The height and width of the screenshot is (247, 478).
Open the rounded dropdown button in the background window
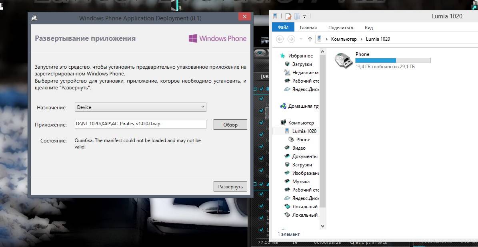(260, 53)
